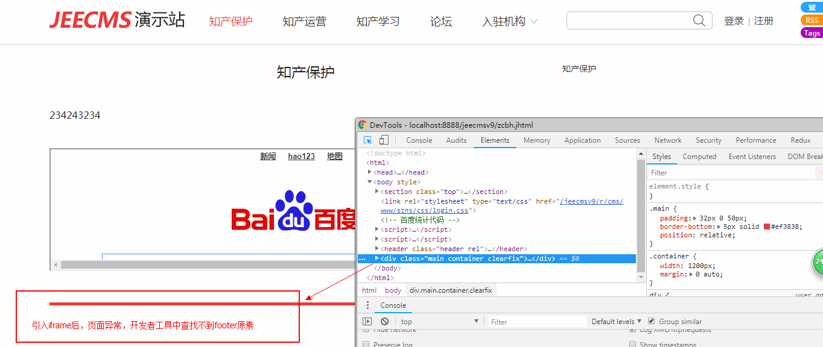
Task: Click the 注册 register link
Action: click(764, 20)
